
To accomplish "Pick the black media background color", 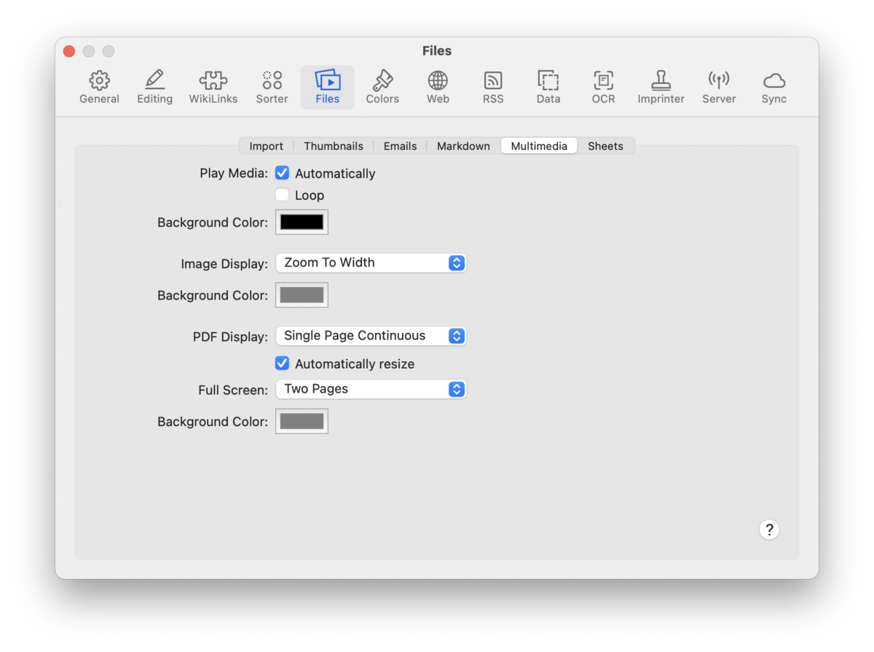I will [302, 222].
